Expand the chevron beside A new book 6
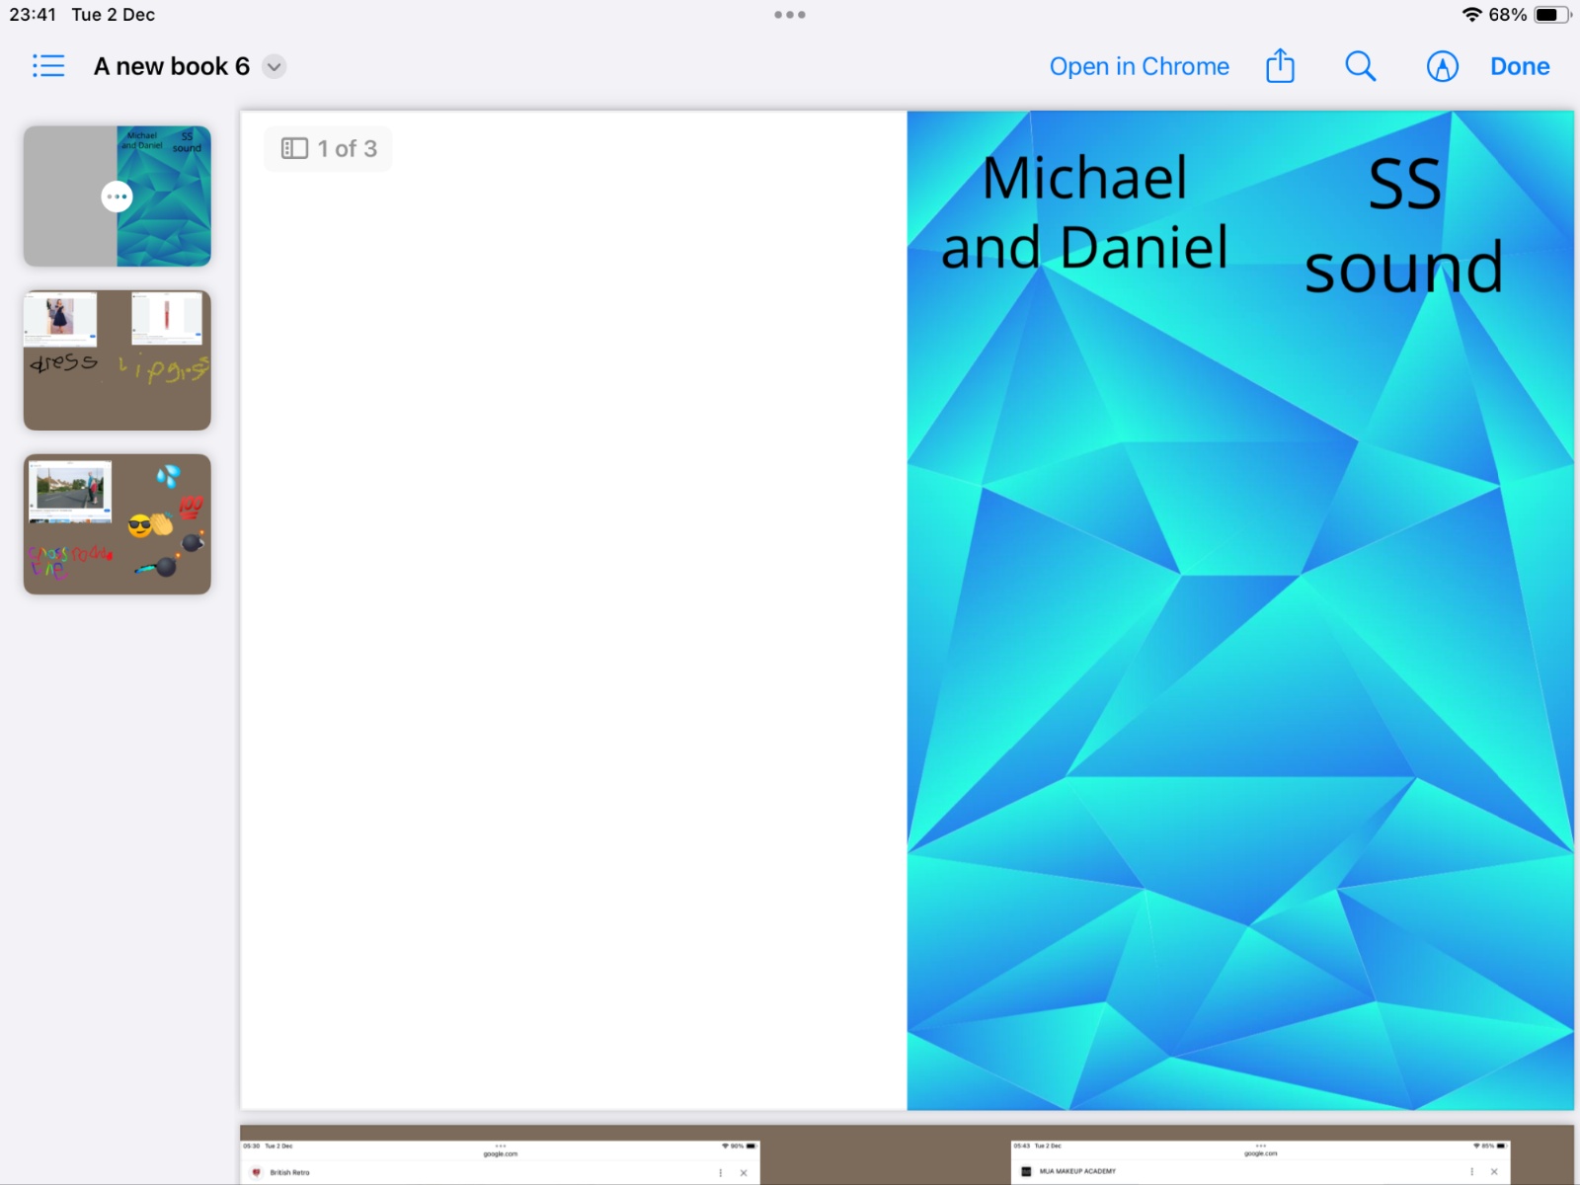 [x=275, y=67]
